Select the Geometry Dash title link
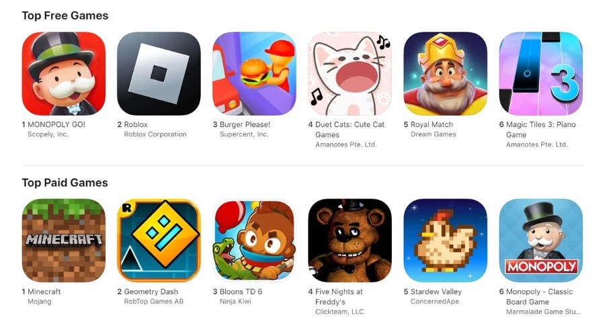The image size is (605, 336). pos(151,292)
